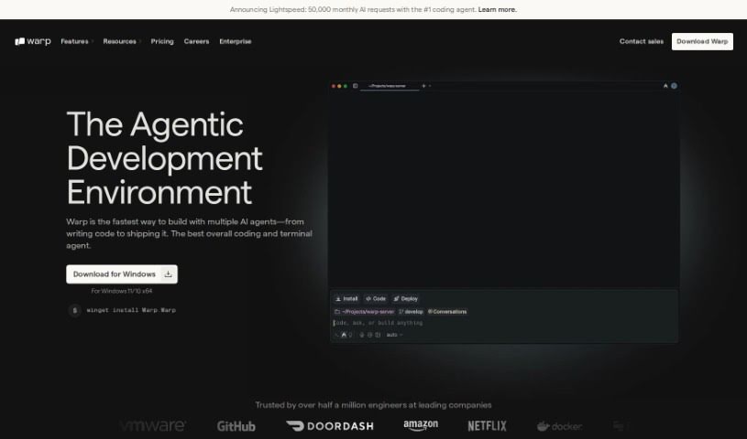The height and width of the screenshot is (439, 747).
Task: Click the Warp agent icon at top right of mock terminal
Action: (x=665, y=86)
